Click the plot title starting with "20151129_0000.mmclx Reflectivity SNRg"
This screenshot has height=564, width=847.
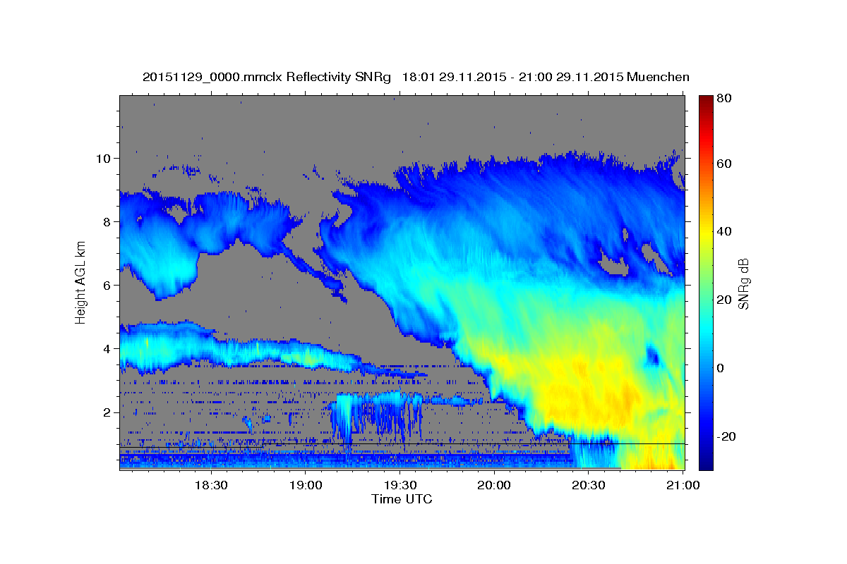click(x=416, y=77)
